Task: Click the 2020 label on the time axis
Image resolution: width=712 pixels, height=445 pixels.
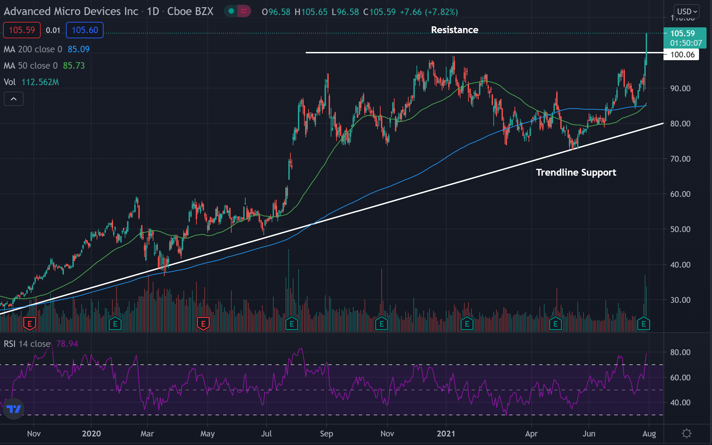Action: coord(92,433)
